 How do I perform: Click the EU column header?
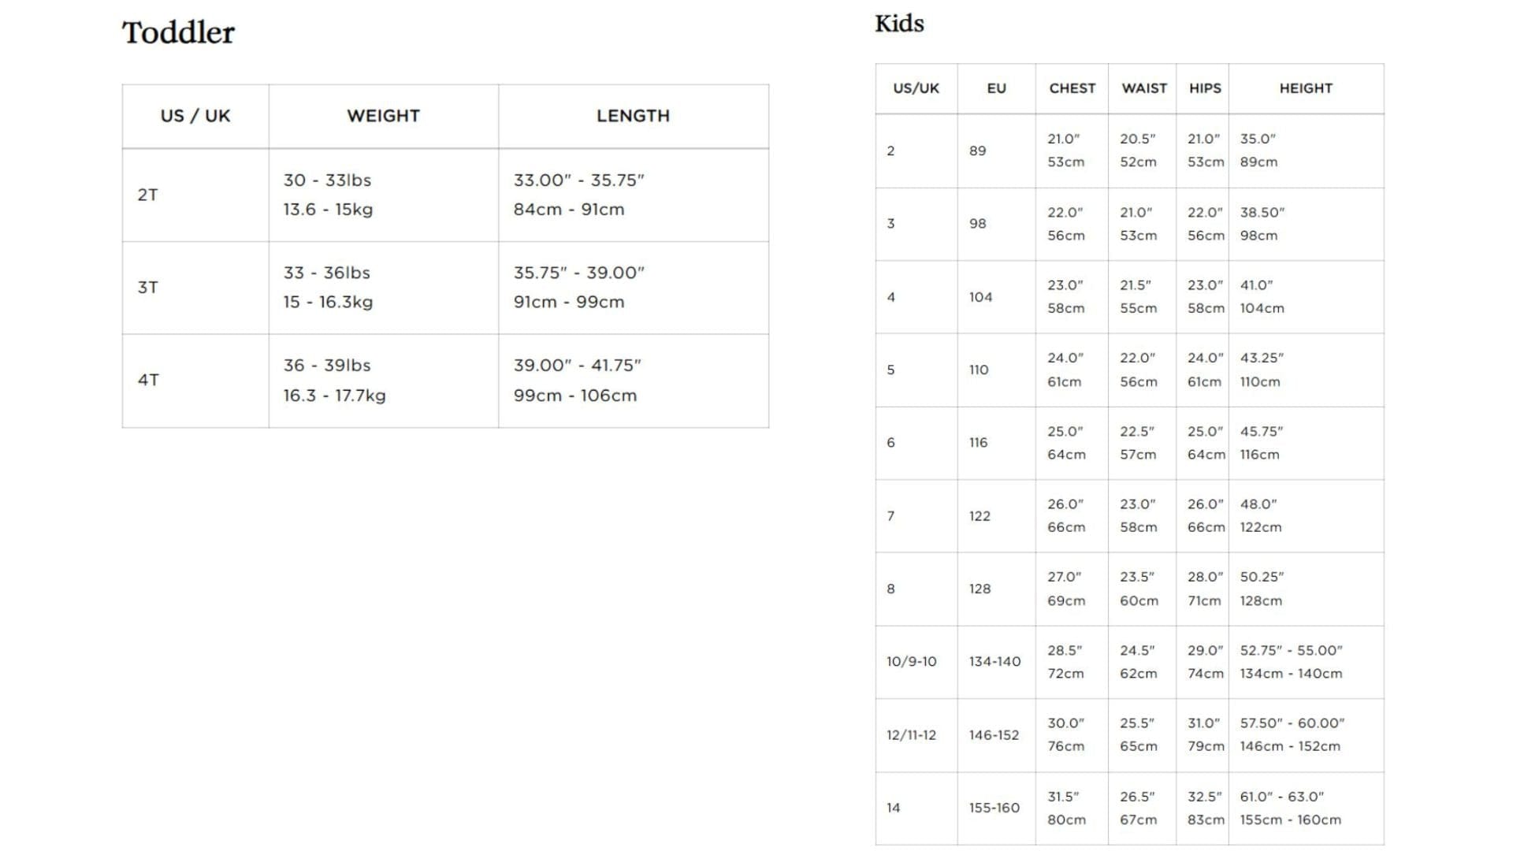click(996, 88)
